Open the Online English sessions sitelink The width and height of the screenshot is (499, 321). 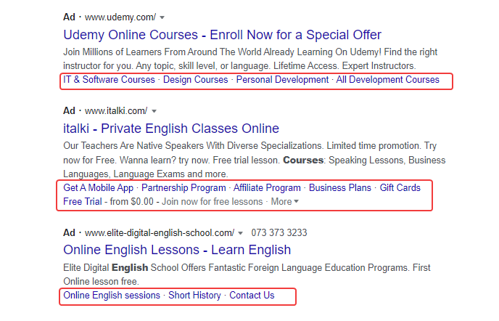tap(112, 296)
